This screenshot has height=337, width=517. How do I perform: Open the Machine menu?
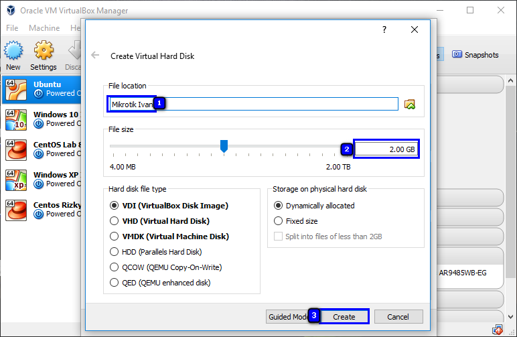pyautogui.click(x=44, y=28)
